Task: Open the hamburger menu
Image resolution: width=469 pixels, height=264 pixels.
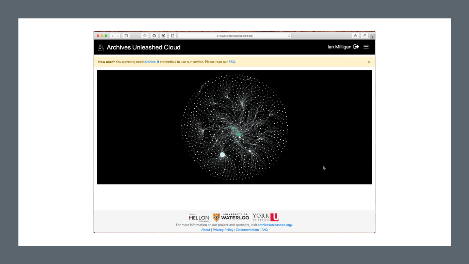Action: (x=366, y=47)
